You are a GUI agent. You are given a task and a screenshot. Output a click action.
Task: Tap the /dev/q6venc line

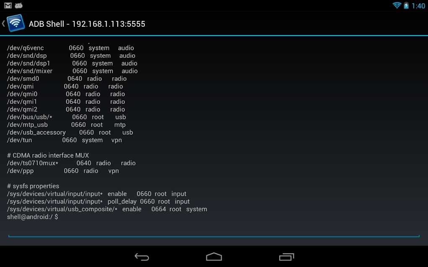(70, 48)
